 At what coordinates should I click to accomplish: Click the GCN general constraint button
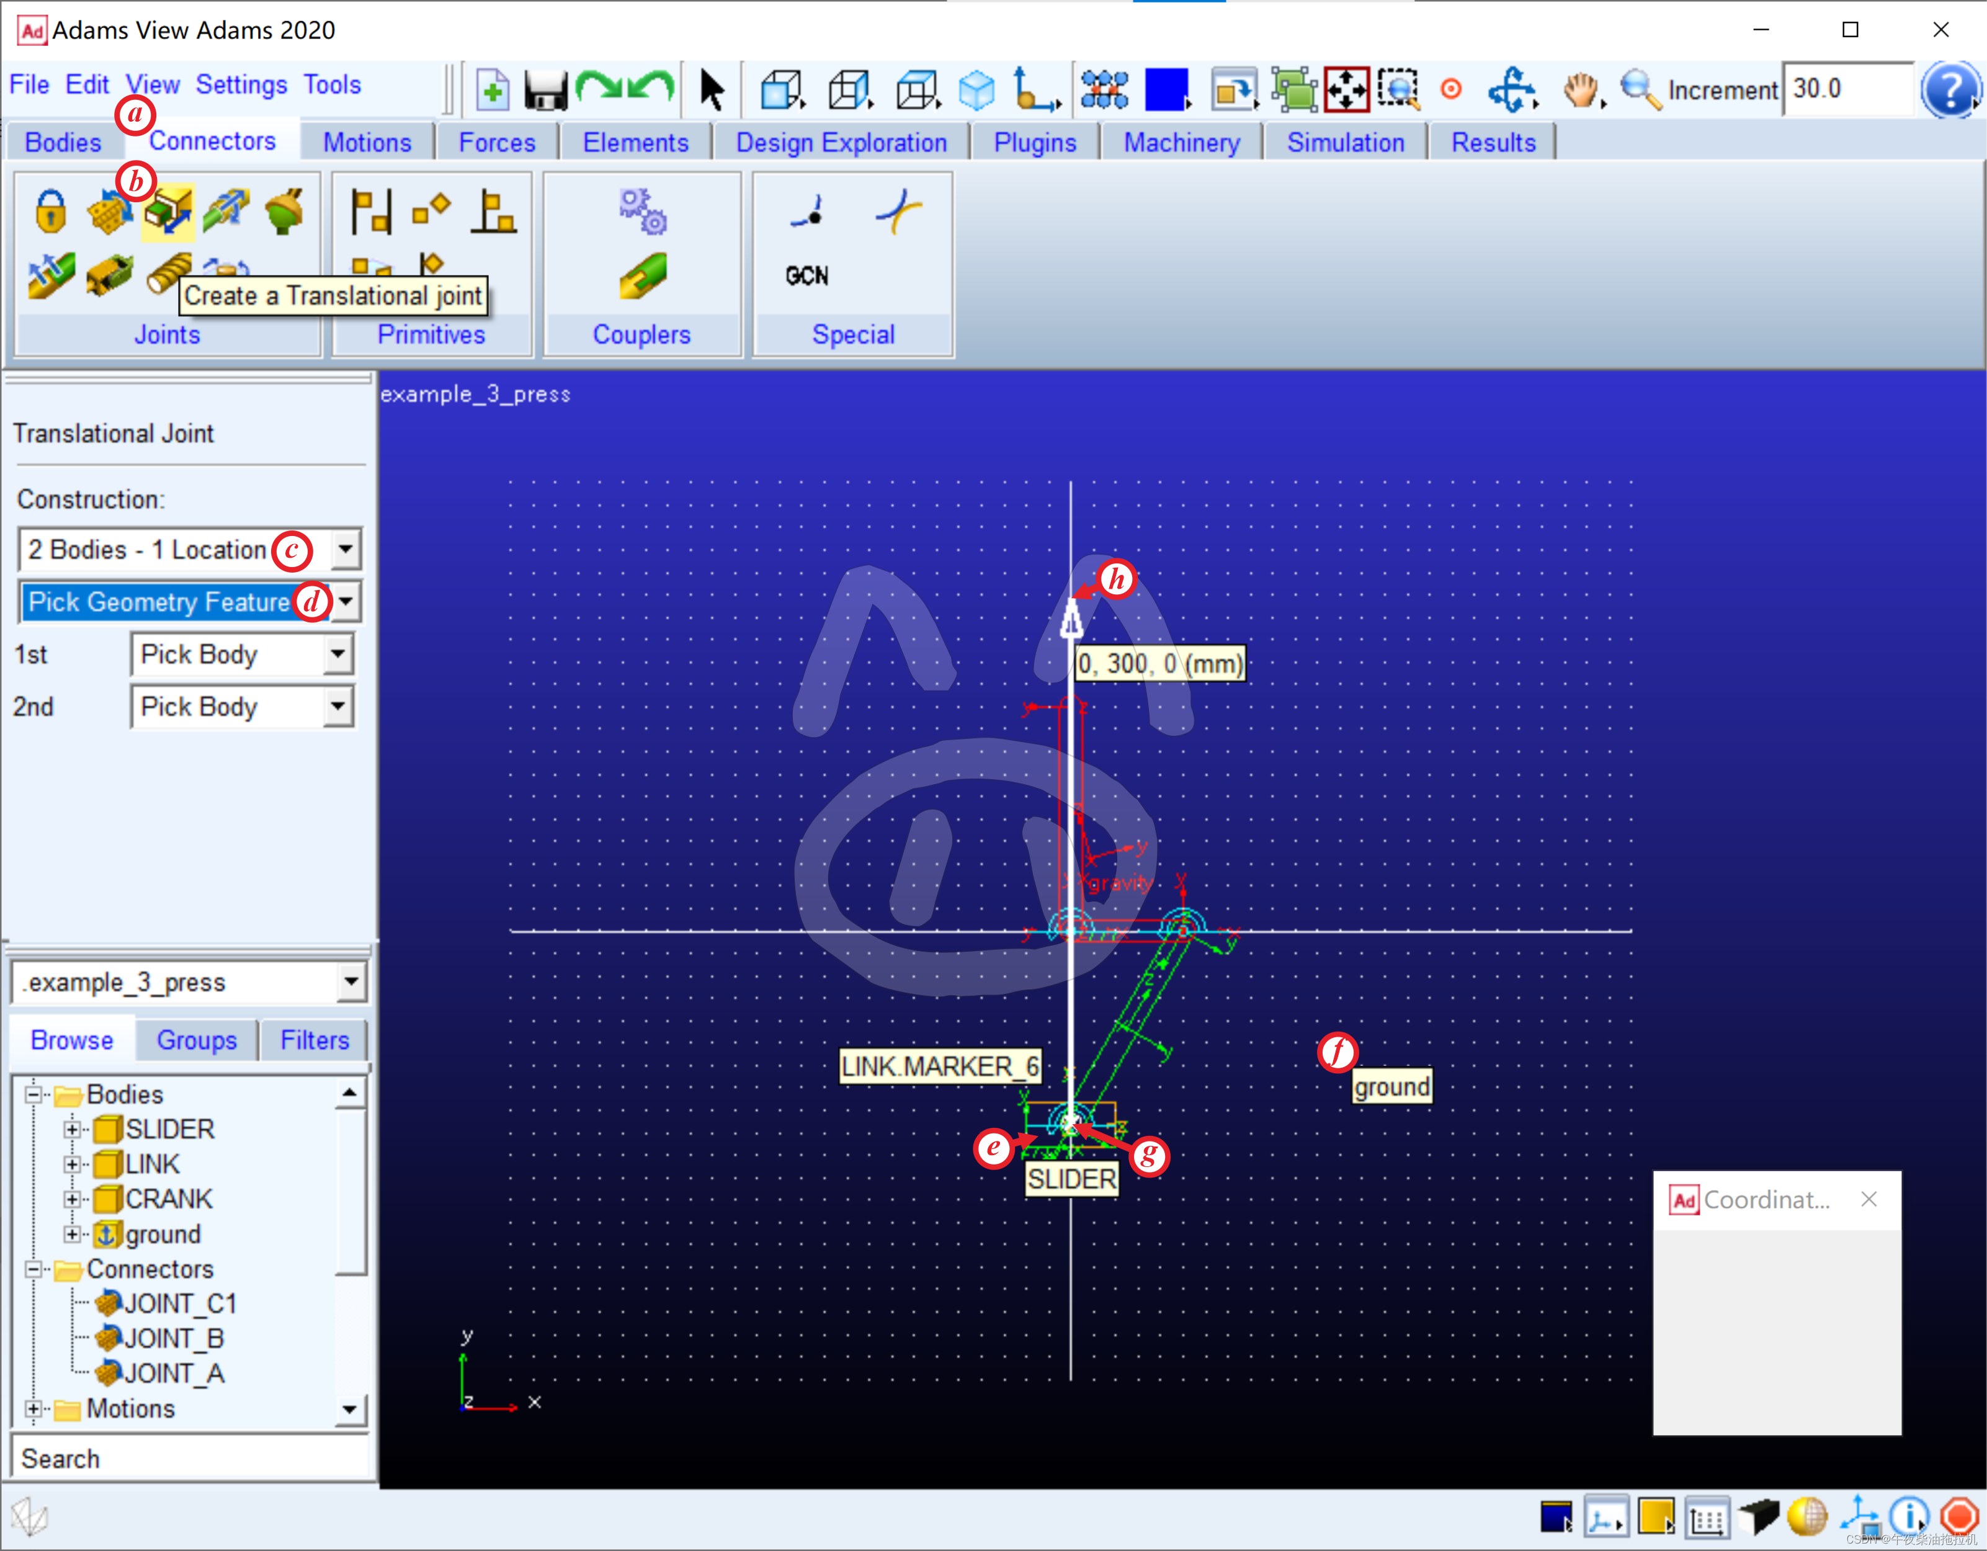807,275
